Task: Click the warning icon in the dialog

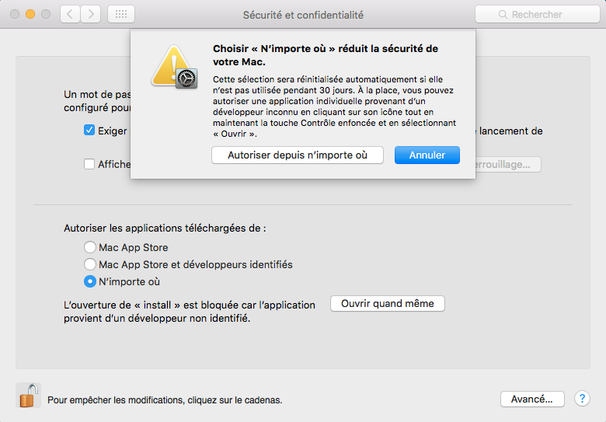Action: [173, 66]
